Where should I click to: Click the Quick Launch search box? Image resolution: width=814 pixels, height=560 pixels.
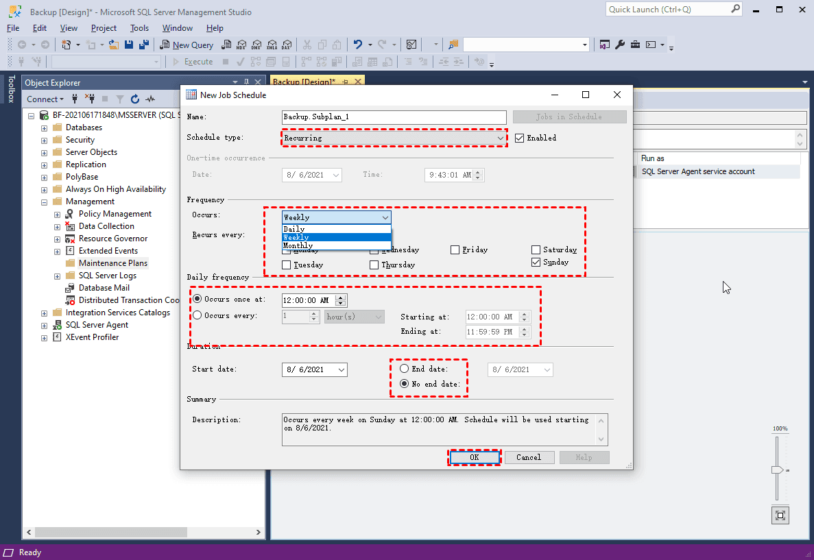tap(673, 10)
